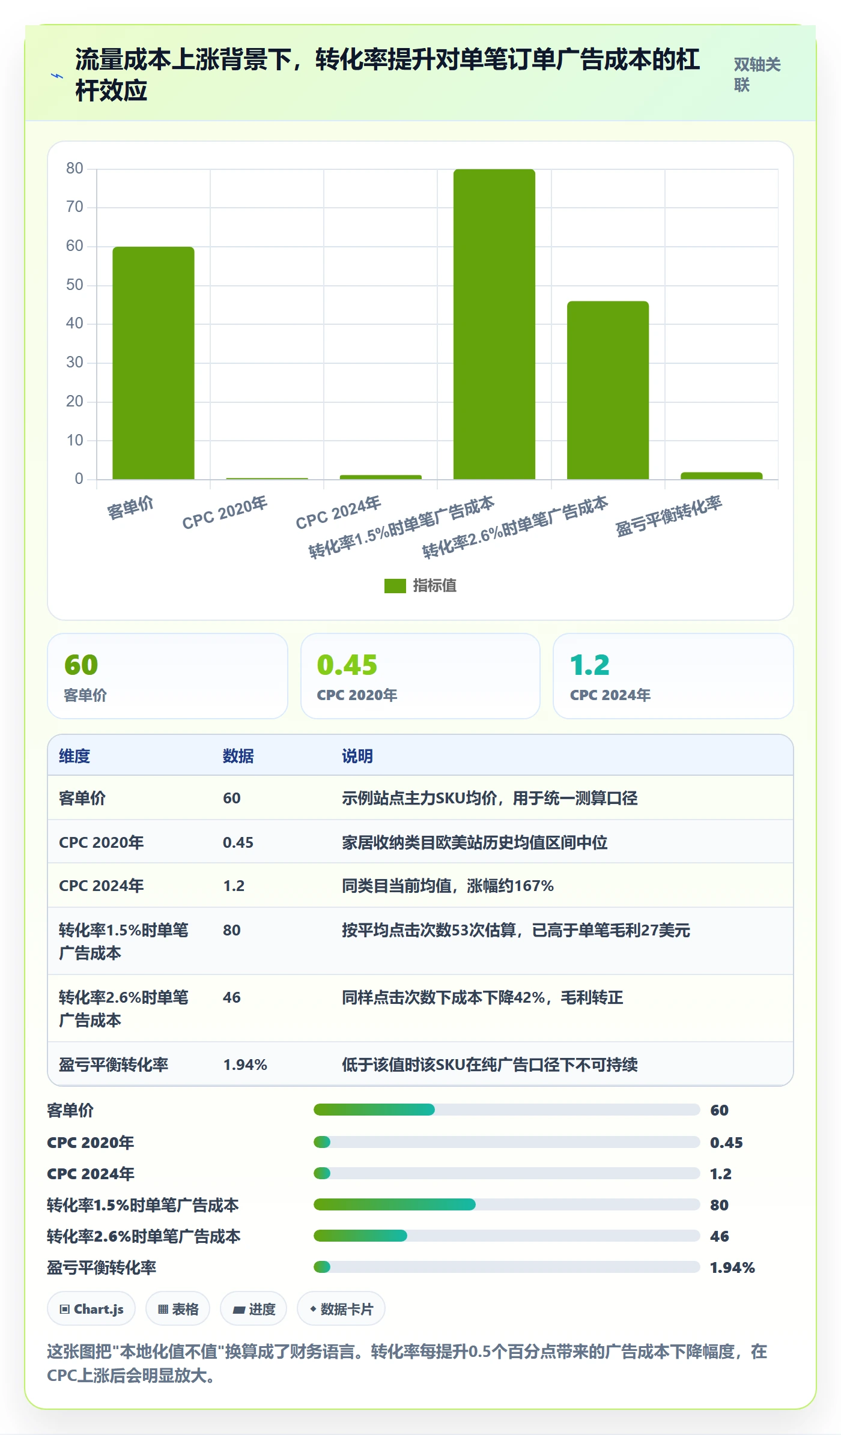The width and height of the screenshot is (841, 1435).
Task: Click the 说明 column header
Action: click(x=357, y=756)
